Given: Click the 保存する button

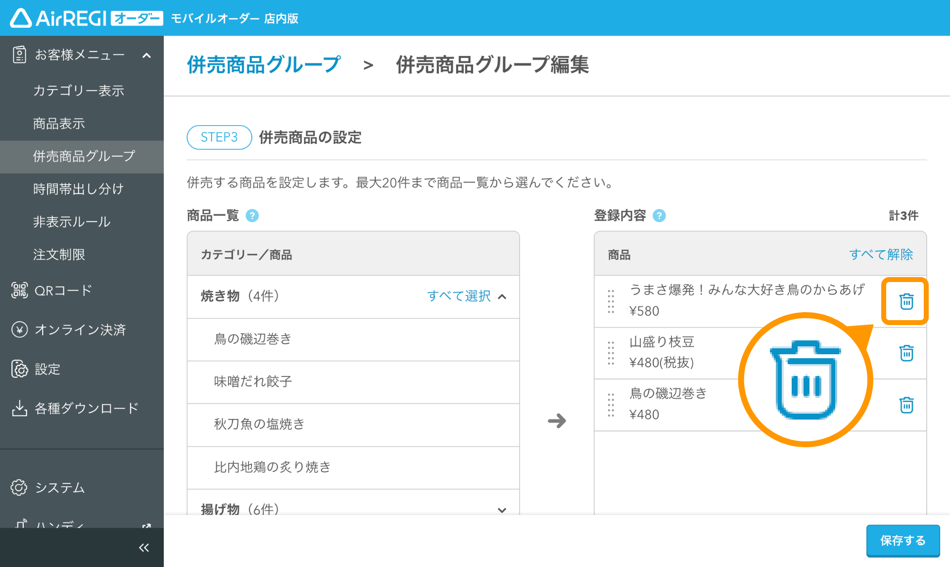Looking at the screenshot, I should pyautogui.click(x=903, y=540).
